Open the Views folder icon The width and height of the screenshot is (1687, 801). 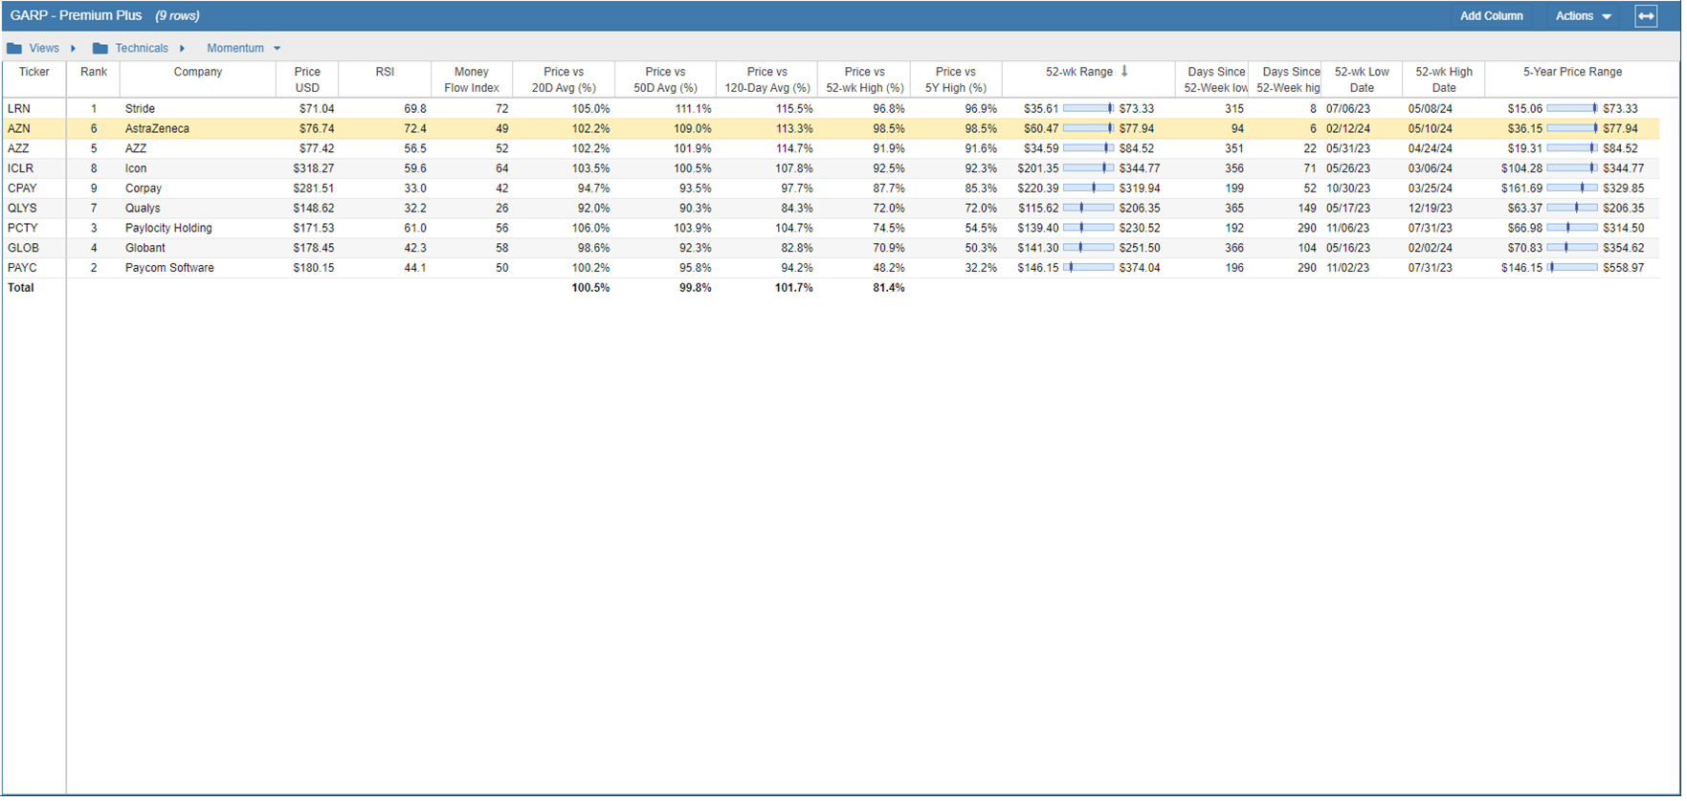tap(14, 49)
